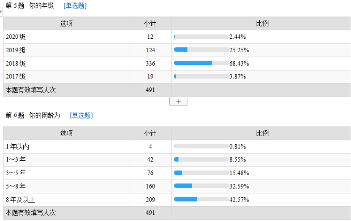The height and width of the screenshot is (221, 351).
Task: Select the 2017级 option row
Action: tap(177, 77)
